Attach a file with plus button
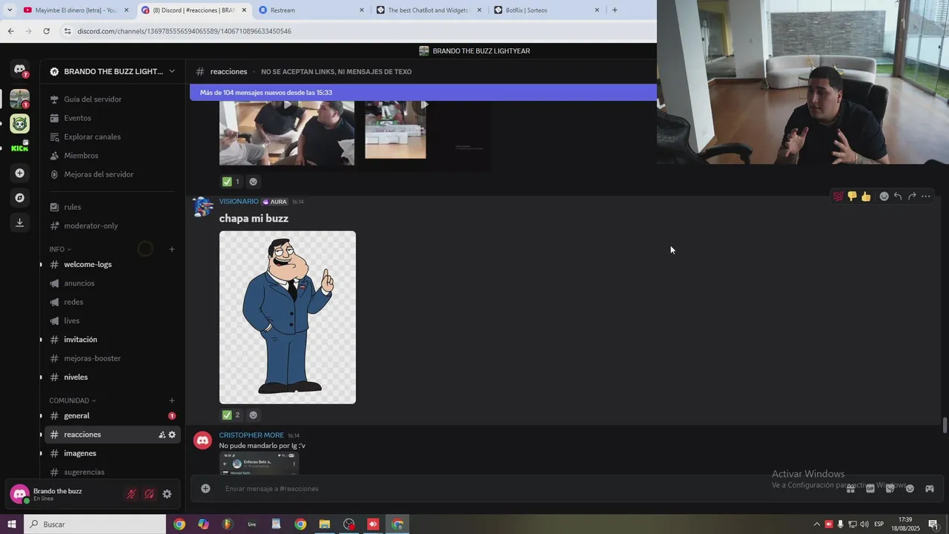This screenshot has width=949, height=534. click(205, 489)
